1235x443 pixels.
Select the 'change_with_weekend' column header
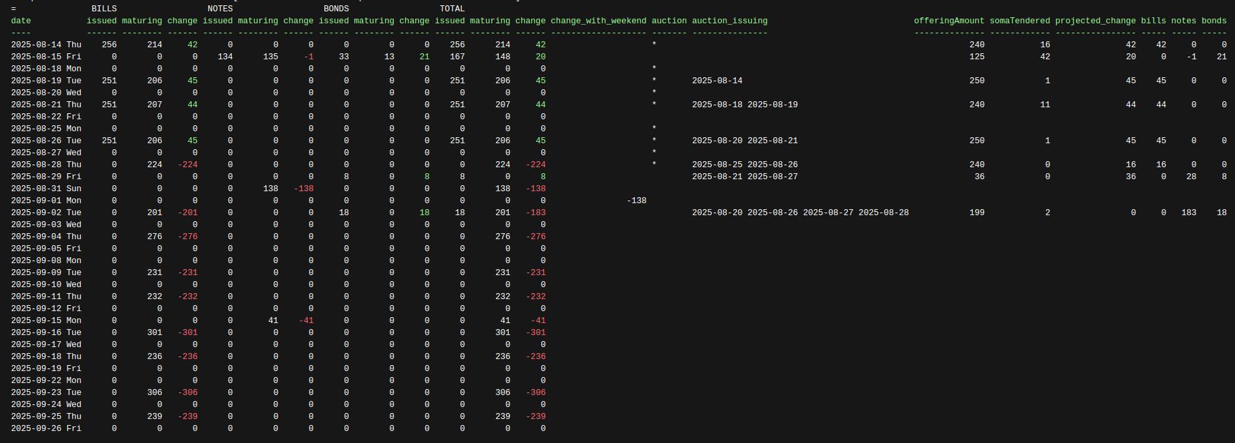pyautogui.click(x=598, y=21)
